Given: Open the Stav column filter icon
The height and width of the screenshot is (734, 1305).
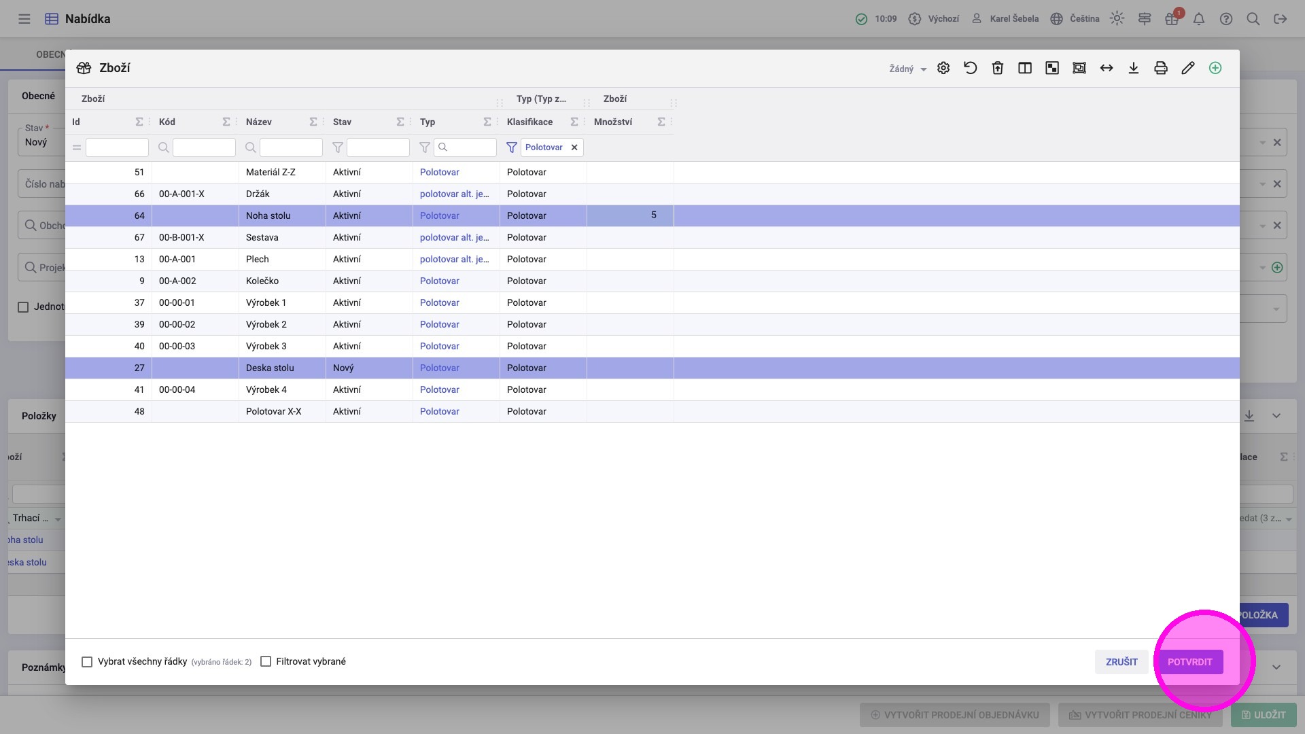Looking at the screenshot, I should (338, 147).
